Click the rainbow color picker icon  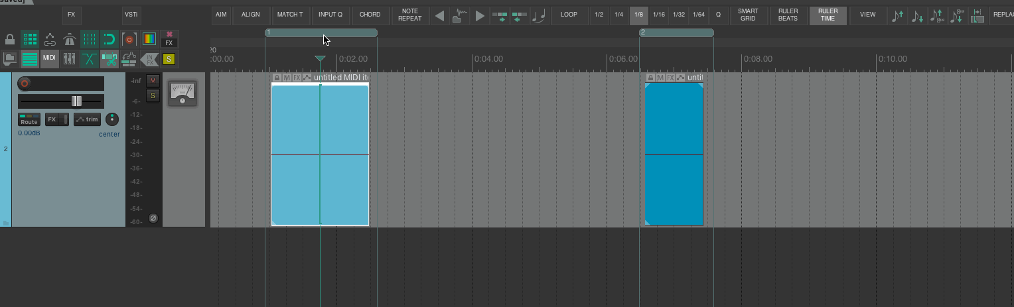(149, 39)
